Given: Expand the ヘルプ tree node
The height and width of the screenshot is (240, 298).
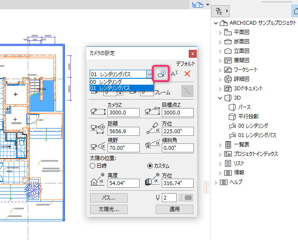Looking at the screenshot, I should pyautogui.click(x=216, y=183).
